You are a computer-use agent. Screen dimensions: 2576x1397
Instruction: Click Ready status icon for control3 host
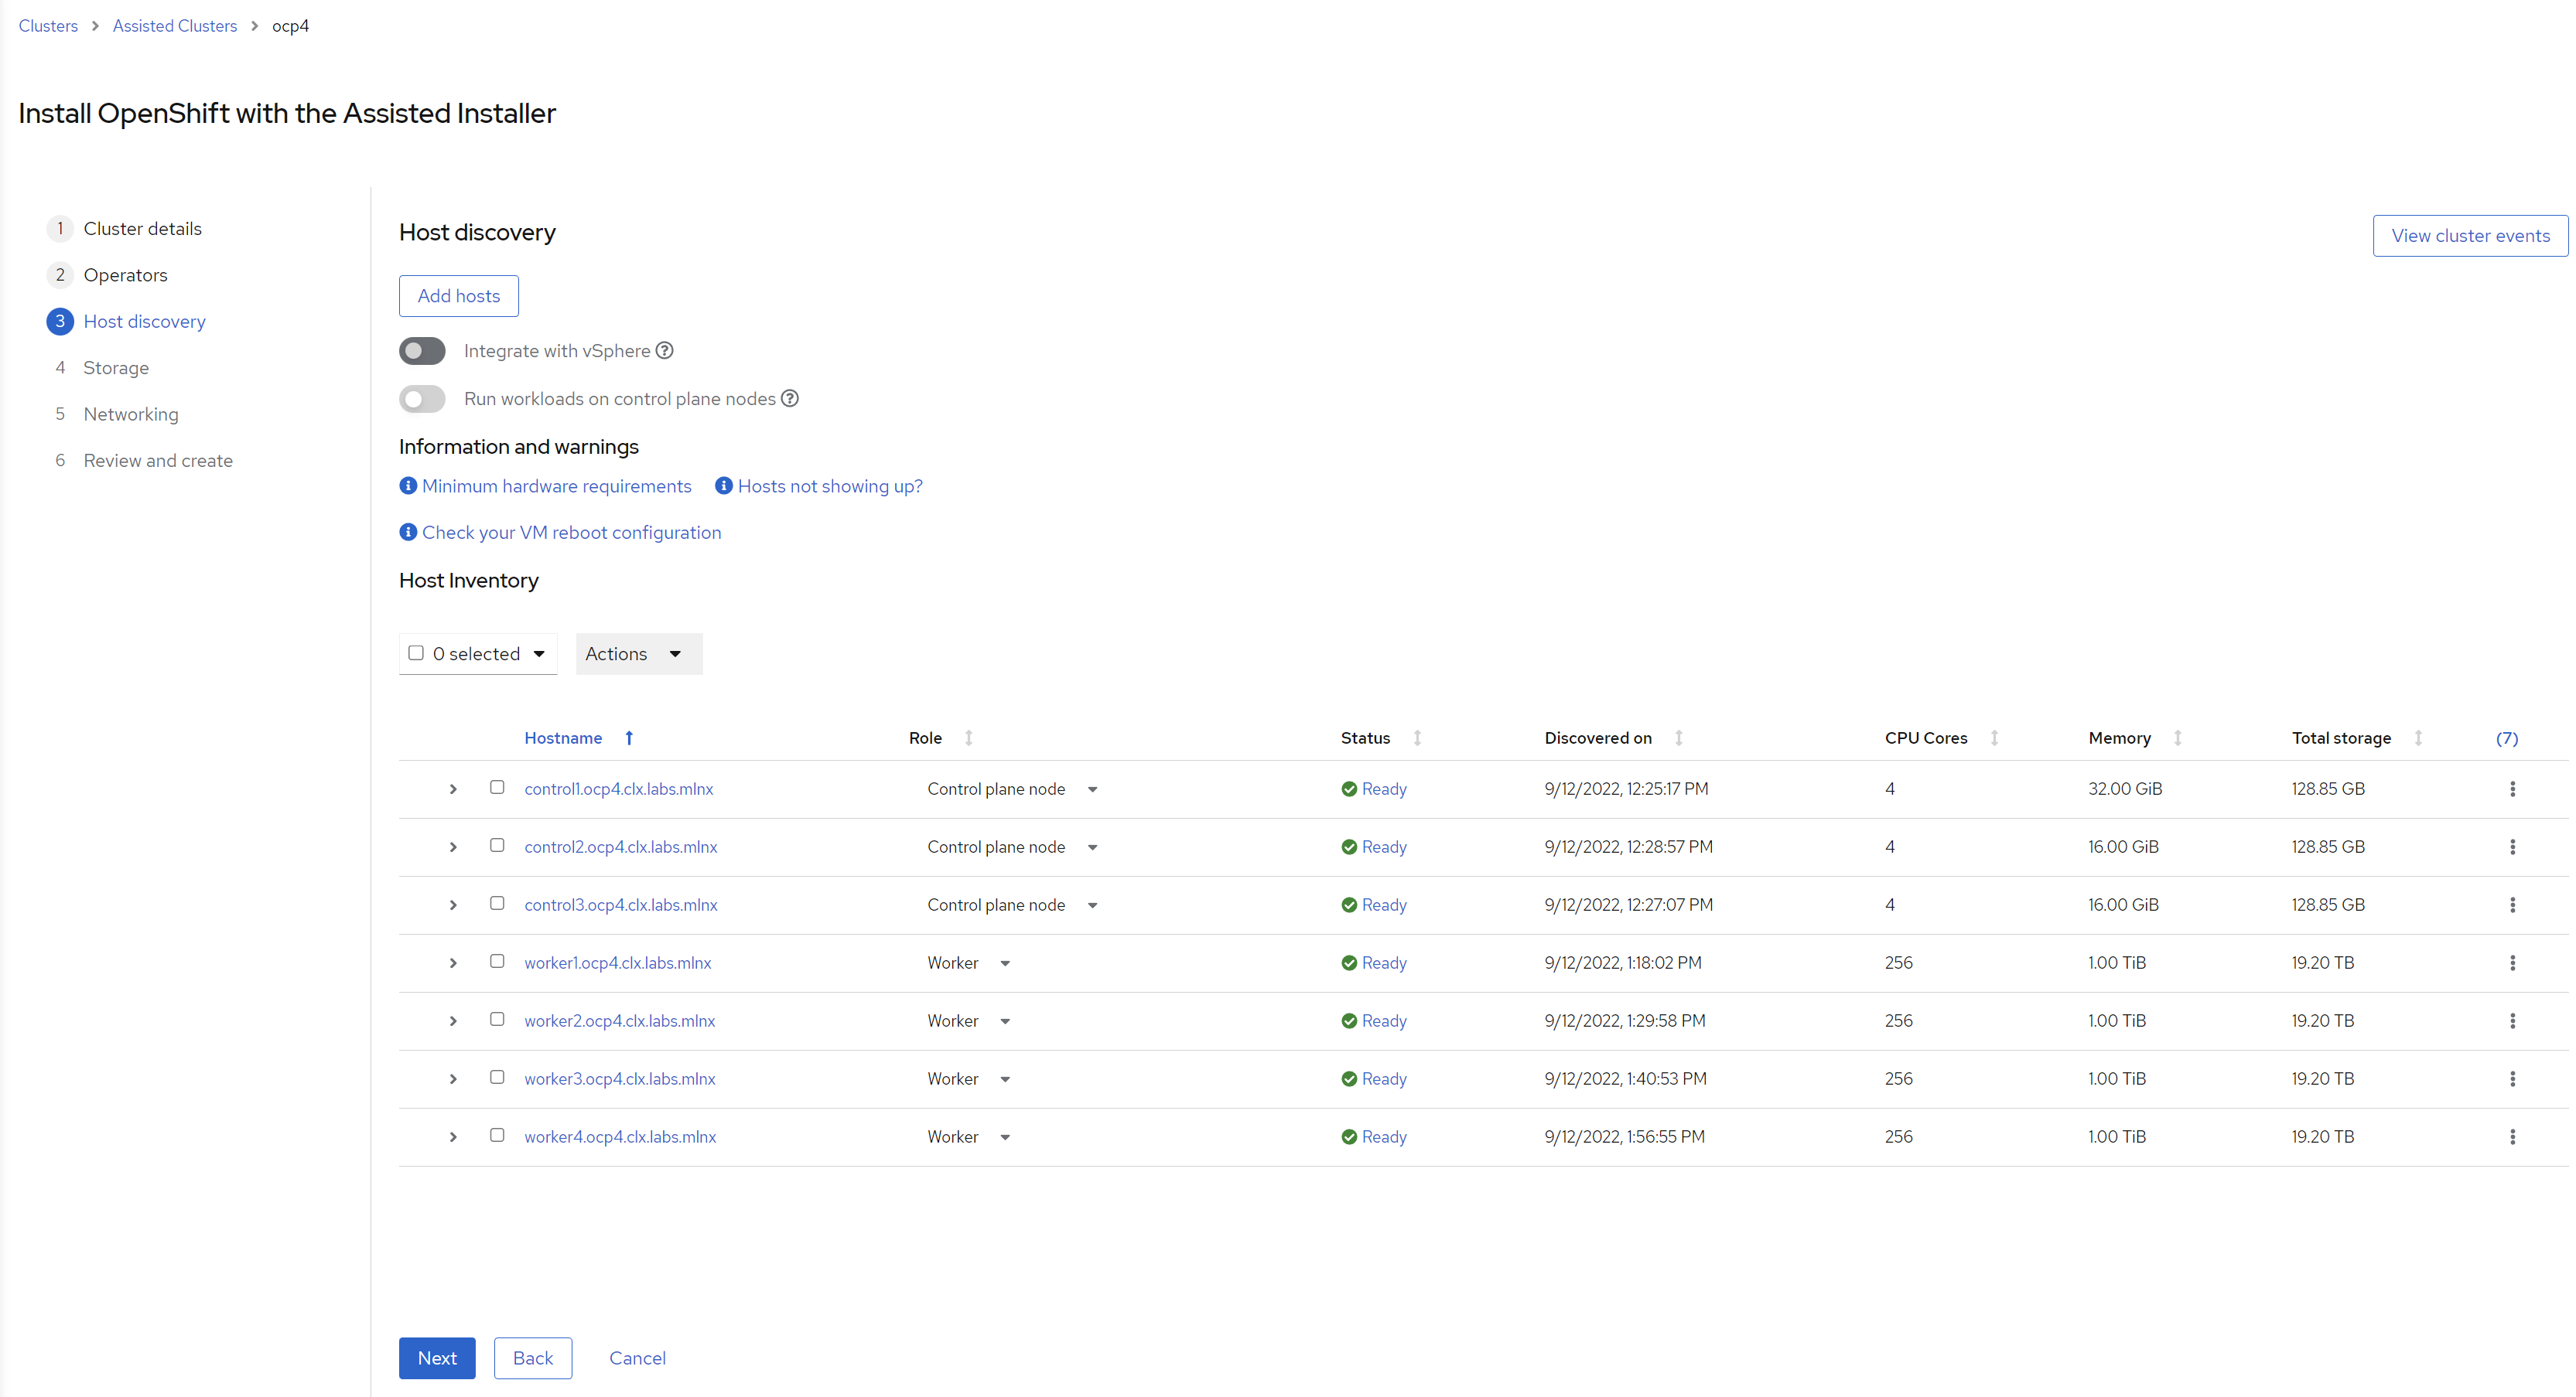click(x=1349, y=905)
